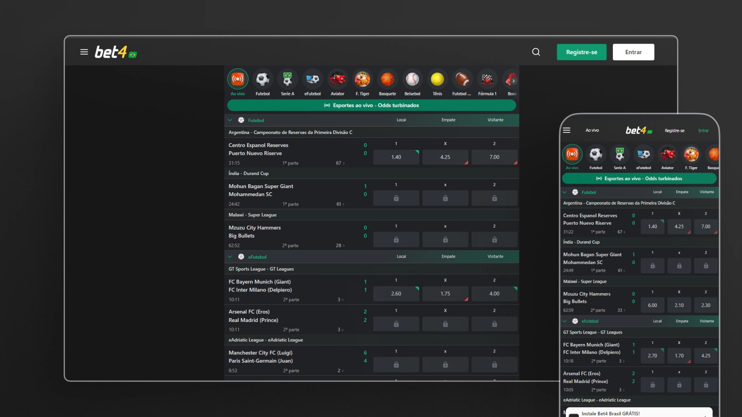
Task: Open the Beisebol baseball category
Action: coord(412,79)
